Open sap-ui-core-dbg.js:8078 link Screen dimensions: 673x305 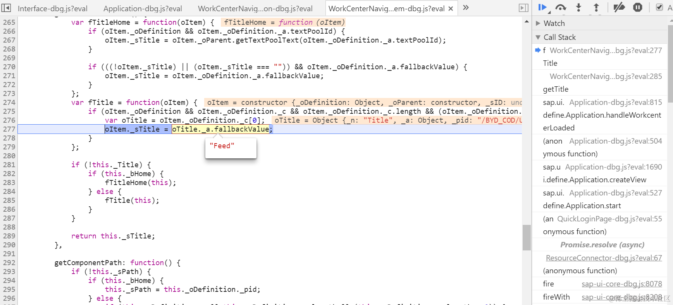point(621,284)
